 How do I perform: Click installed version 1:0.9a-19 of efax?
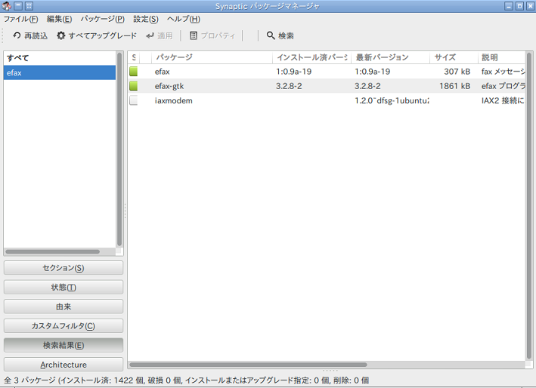[x=293, y=72]
